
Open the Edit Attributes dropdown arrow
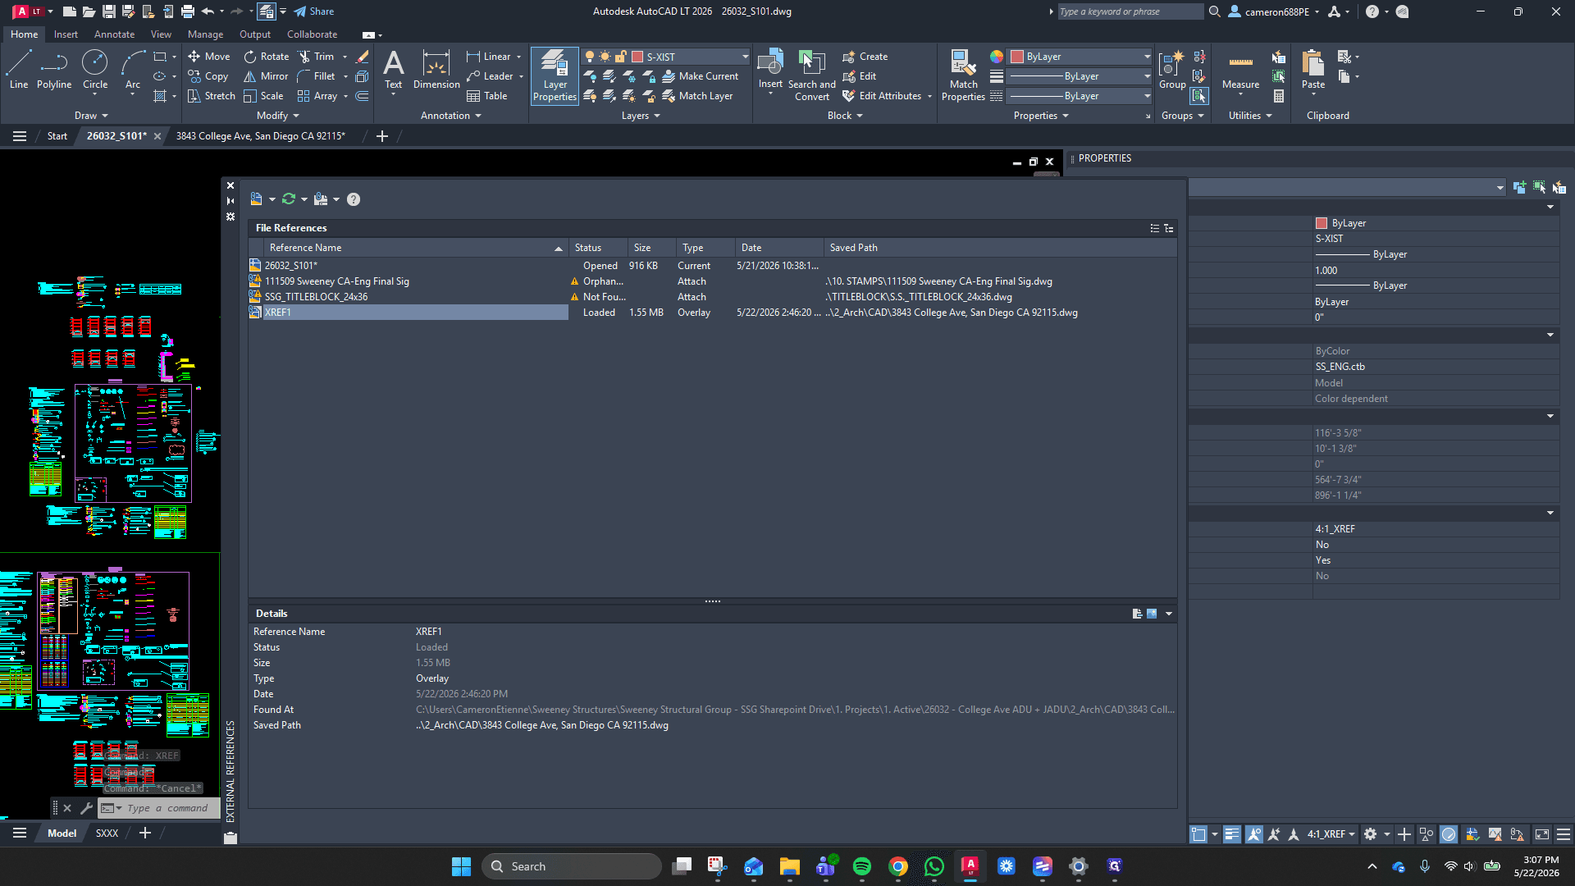929,96
